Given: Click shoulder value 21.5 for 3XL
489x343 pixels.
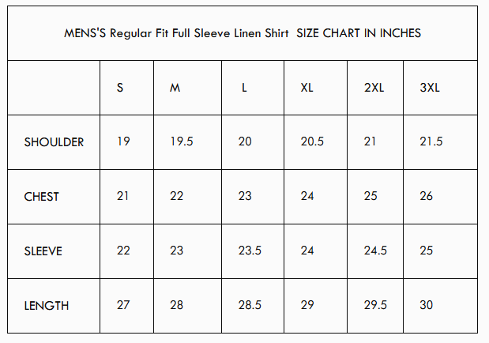Looking at the screenshot, I should (431, 142).
